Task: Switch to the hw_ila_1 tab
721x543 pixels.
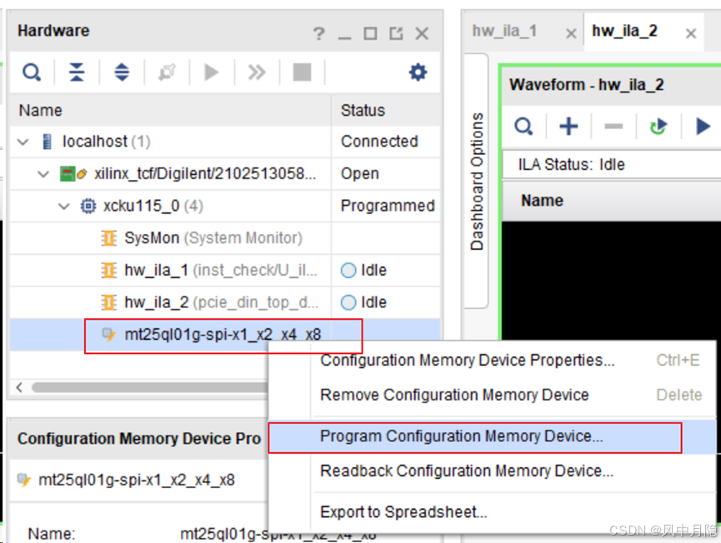Action: pyautogui.click(x=504, y=32)
